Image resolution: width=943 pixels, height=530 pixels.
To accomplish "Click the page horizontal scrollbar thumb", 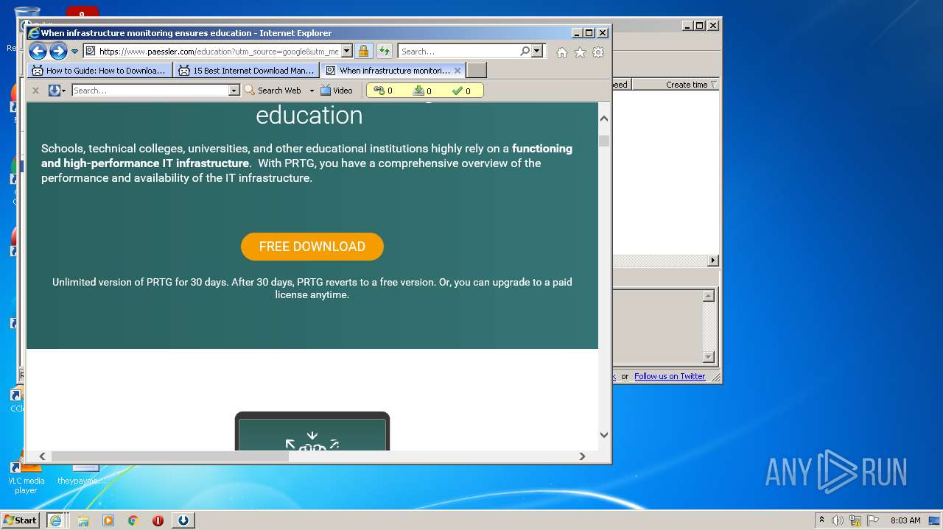I will 170,456.
